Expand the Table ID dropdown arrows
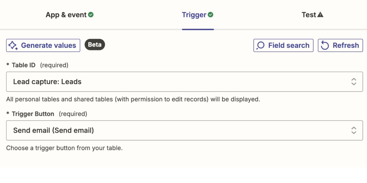Image resolution: width=367 pixels, height=183 pixels. pyautogui.click(x=354, y=81)
